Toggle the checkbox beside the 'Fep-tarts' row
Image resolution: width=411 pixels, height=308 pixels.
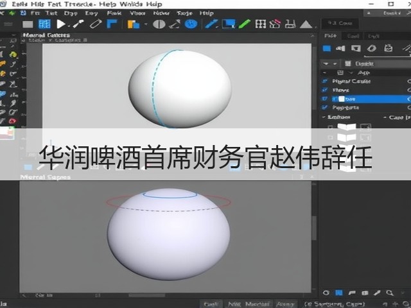(324, 107)
